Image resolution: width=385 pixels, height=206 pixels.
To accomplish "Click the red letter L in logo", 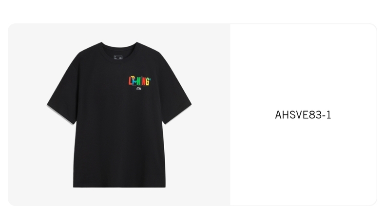I will [x=130, y=81].
